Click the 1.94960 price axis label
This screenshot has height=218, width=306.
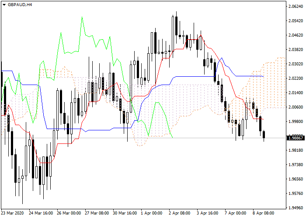(x=296, y=208)
